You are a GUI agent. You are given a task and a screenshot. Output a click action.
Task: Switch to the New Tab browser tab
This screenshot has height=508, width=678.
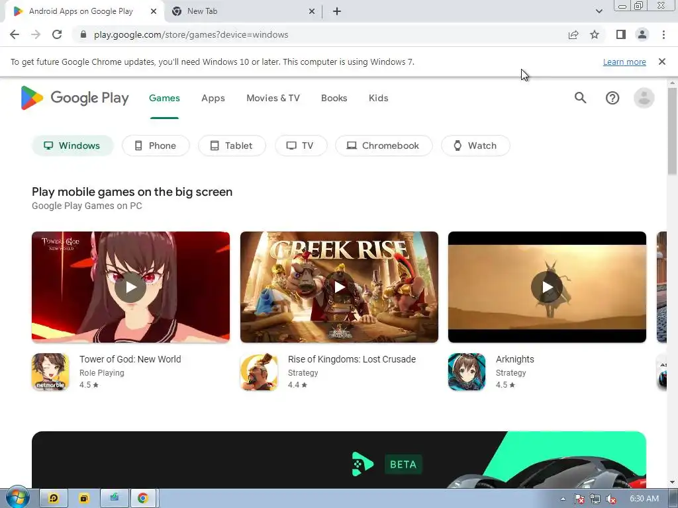243,11
